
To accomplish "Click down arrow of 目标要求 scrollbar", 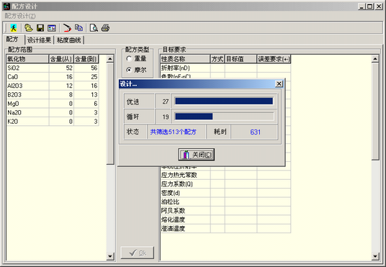I will [x=375, y=256].
